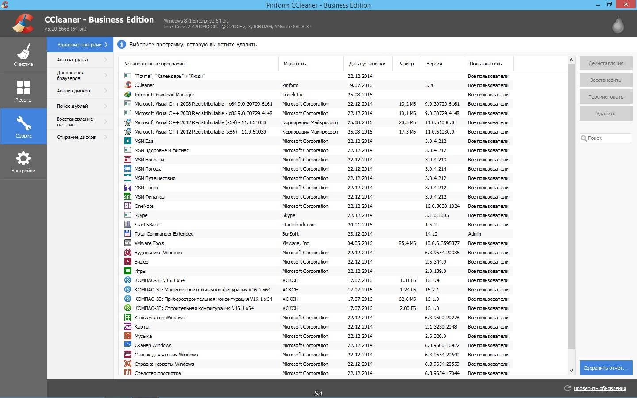
Task: Click the OneNote app icon
Action: click(128, 206)
